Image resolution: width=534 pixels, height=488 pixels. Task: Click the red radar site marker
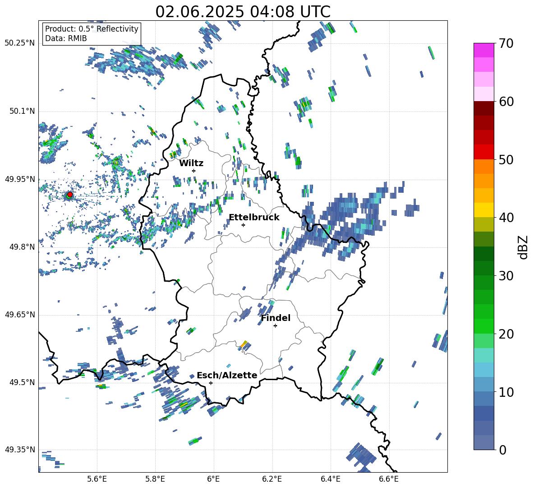(69, 195)
